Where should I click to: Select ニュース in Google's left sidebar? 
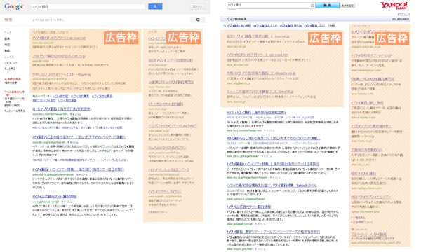9,57
